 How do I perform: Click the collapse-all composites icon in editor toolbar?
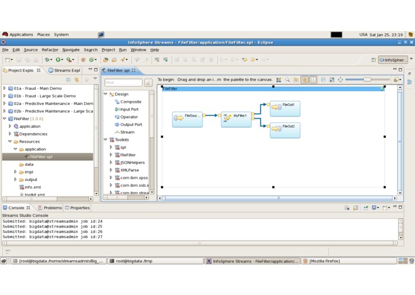323,79
